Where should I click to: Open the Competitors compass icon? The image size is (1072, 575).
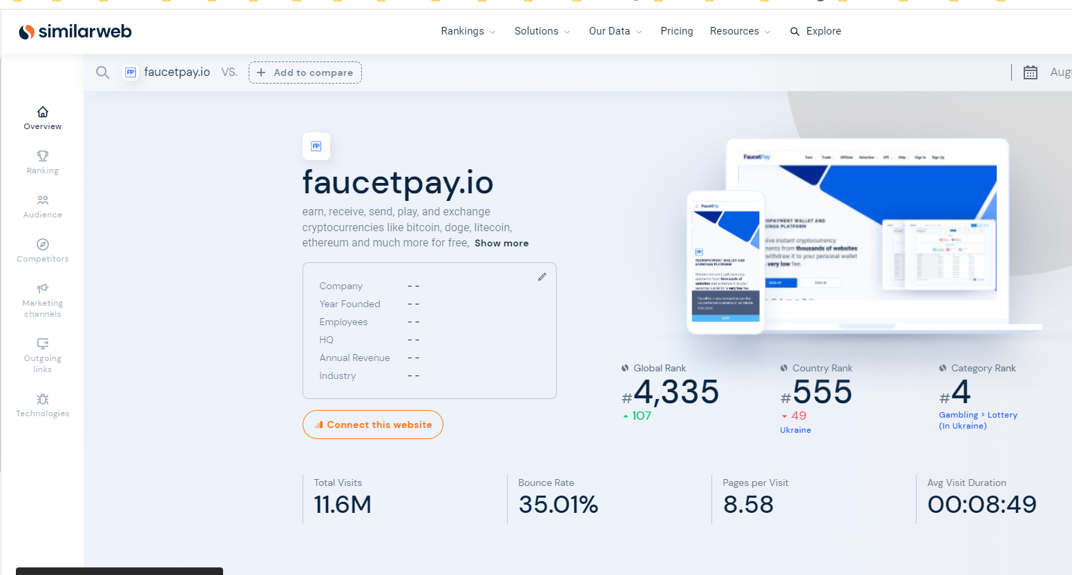click(x=43, y=244)
